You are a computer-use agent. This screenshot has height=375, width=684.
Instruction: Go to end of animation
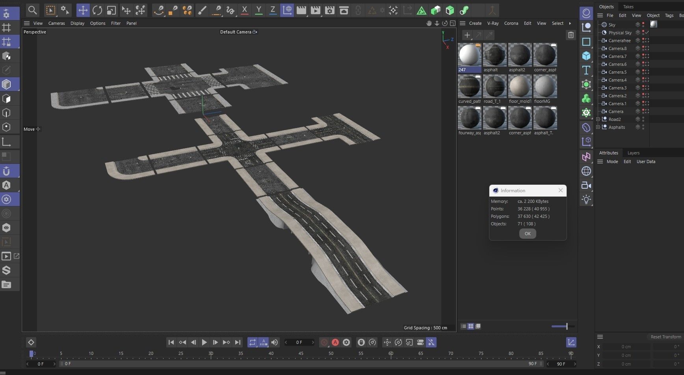pyautogui.click(x=237, y=342)
